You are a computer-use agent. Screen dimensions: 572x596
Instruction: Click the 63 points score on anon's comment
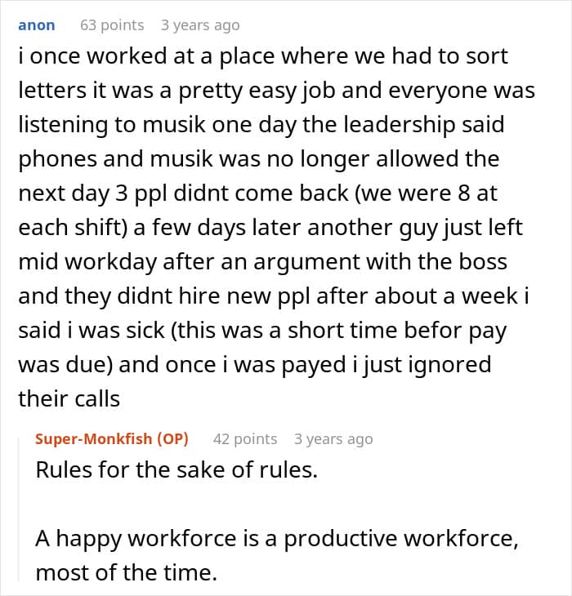tap(112, 25)
